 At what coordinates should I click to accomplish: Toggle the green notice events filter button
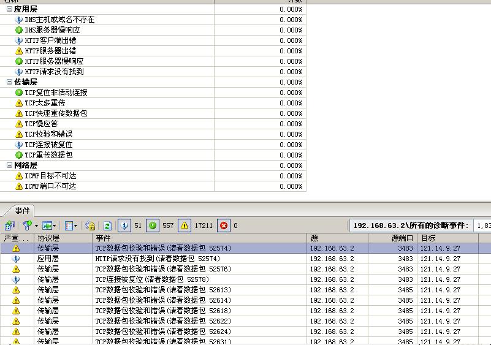(x=153, y=226)
